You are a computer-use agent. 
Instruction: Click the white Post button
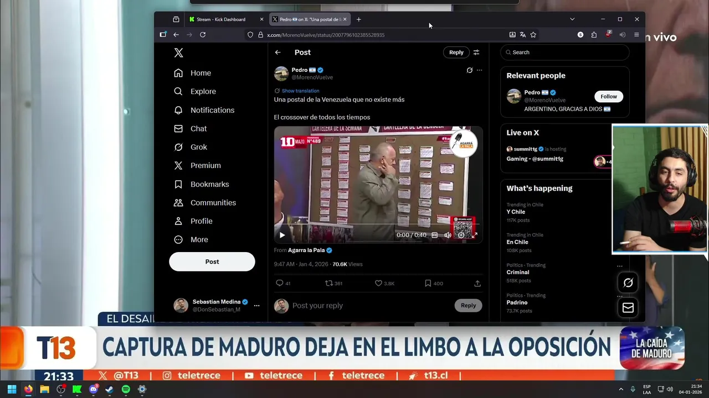click(212, 261)
